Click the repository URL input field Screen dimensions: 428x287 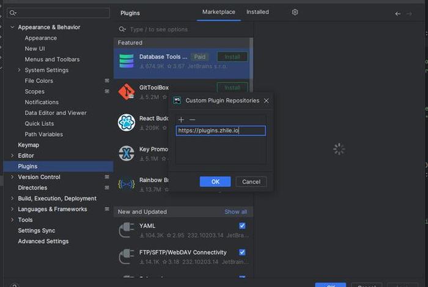tap(221, 131)
